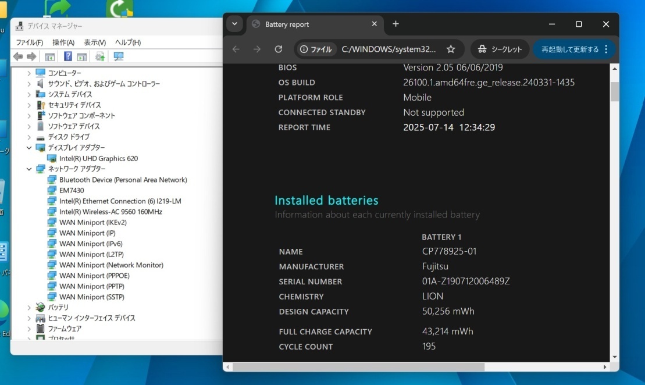Select WAN Miniport (SSTP) entry
The width and height of the screenshot is (645, 385).
point(92,297)
